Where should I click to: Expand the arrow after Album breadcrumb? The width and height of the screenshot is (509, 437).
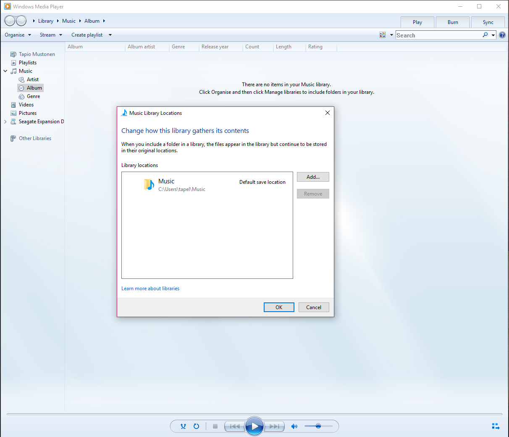(104, 21)
